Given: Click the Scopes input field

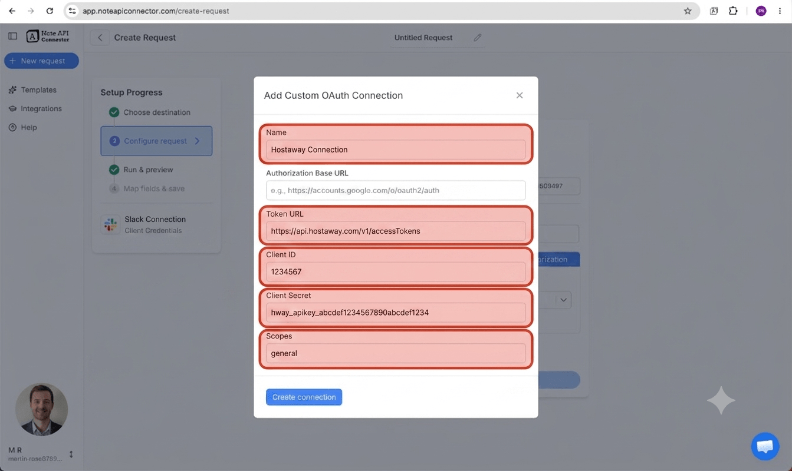Looking at the screenshot, I should pyautogui.click(x=396, y=353).
